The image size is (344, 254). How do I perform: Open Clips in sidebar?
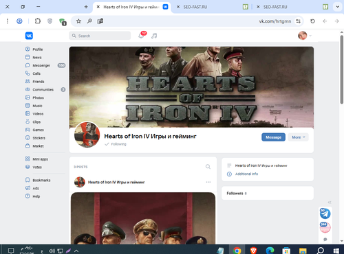point(36,122)
